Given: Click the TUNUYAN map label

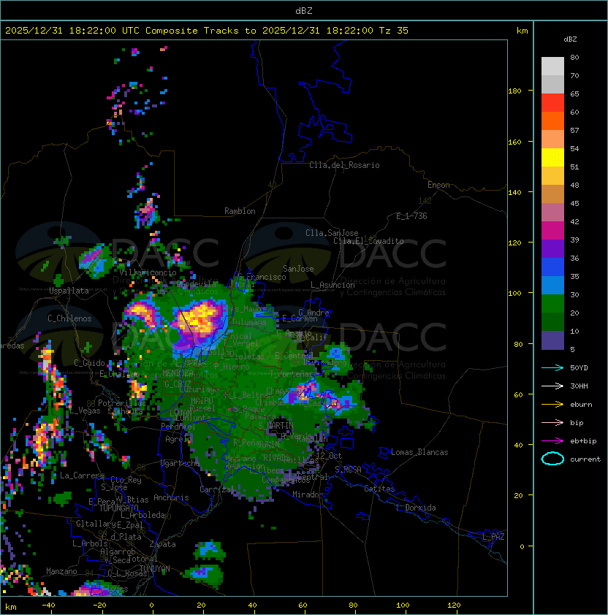Looking at the screenshot, I should pyautogui.click(x=155, y=569).
